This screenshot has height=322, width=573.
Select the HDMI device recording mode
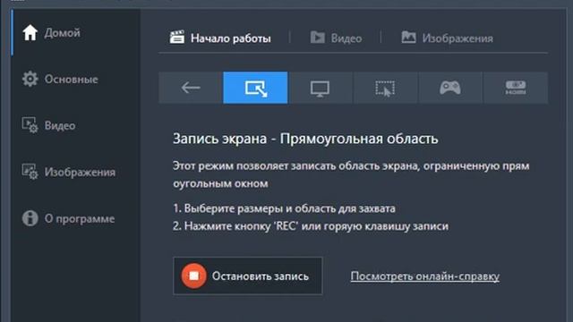tap(516, 88)
